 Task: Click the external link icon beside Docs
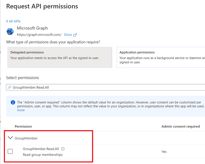click(x=75, y=35)
